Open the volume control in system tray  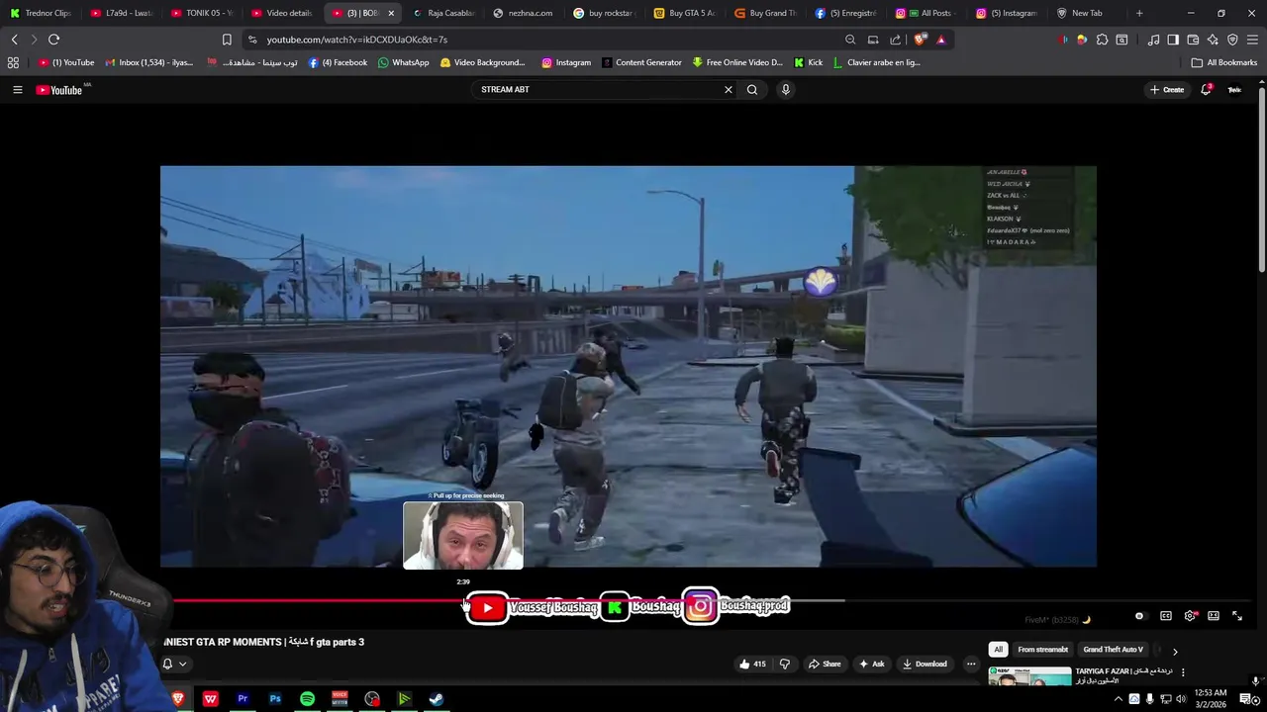tap(1181, 699)
